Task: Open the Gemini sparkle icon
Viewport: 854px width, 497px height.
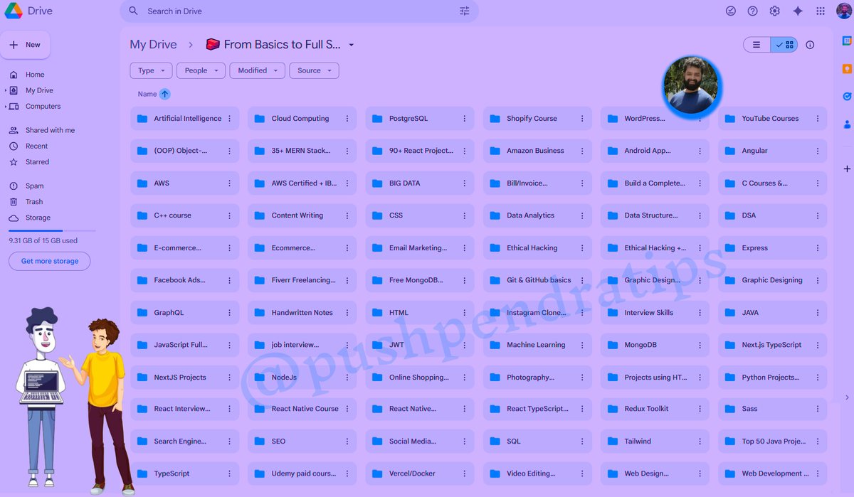Action: [798, 11]
